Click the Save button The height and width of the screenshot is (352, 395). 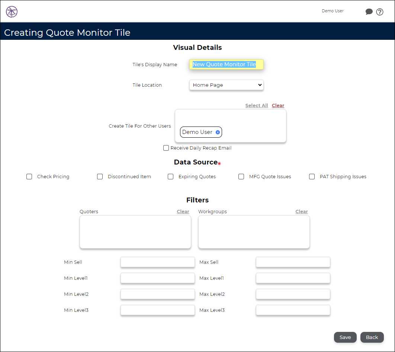coord(345,337)
